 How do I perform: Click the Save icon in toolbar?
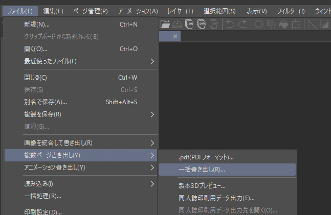178,23
